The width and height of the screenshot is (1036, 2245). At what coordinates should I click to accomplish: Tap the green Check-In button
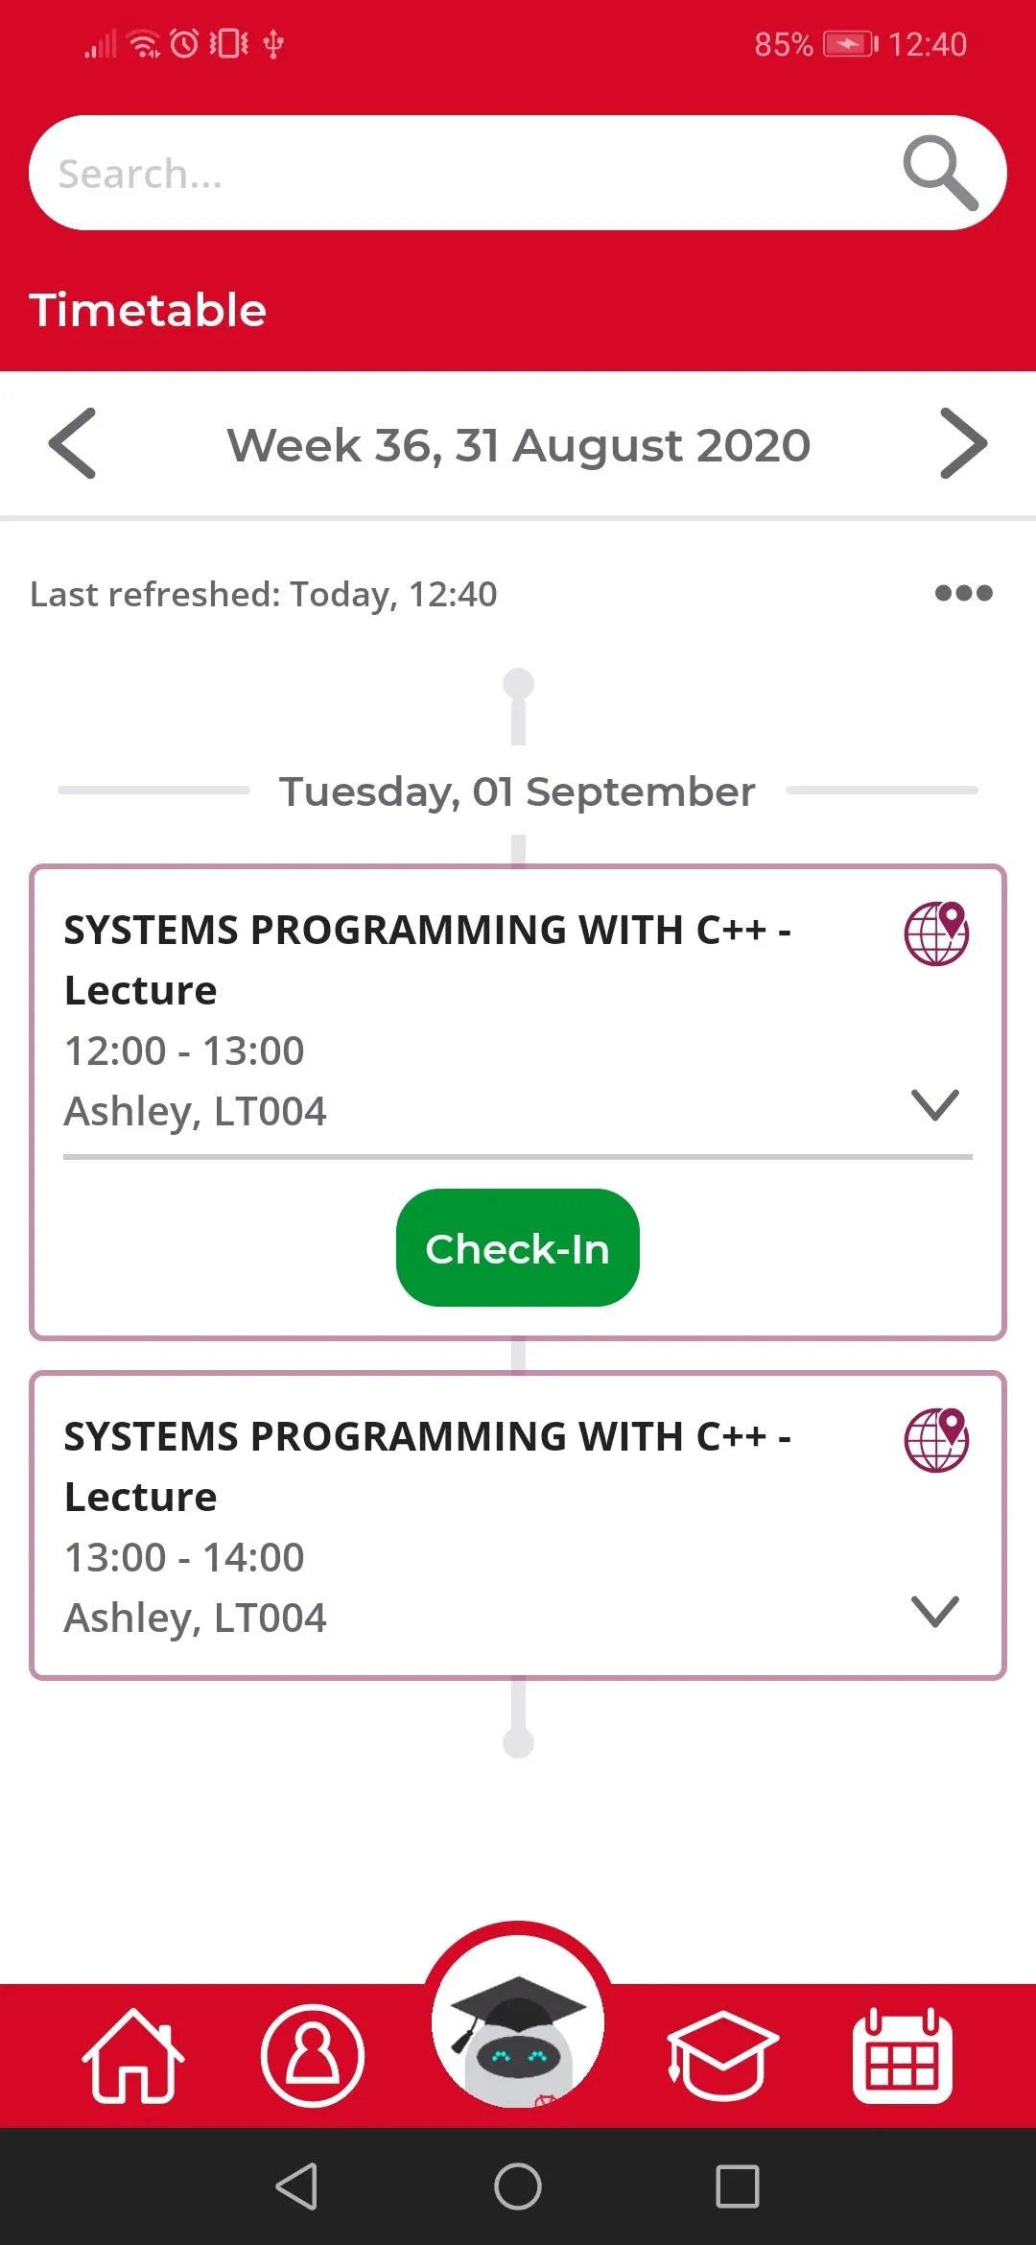pos(518,1247)
